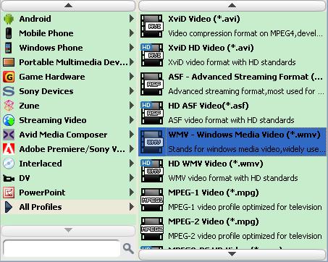
Task: Click 'XviD video format with HD standards' description
Action: [x=232, y=62]
